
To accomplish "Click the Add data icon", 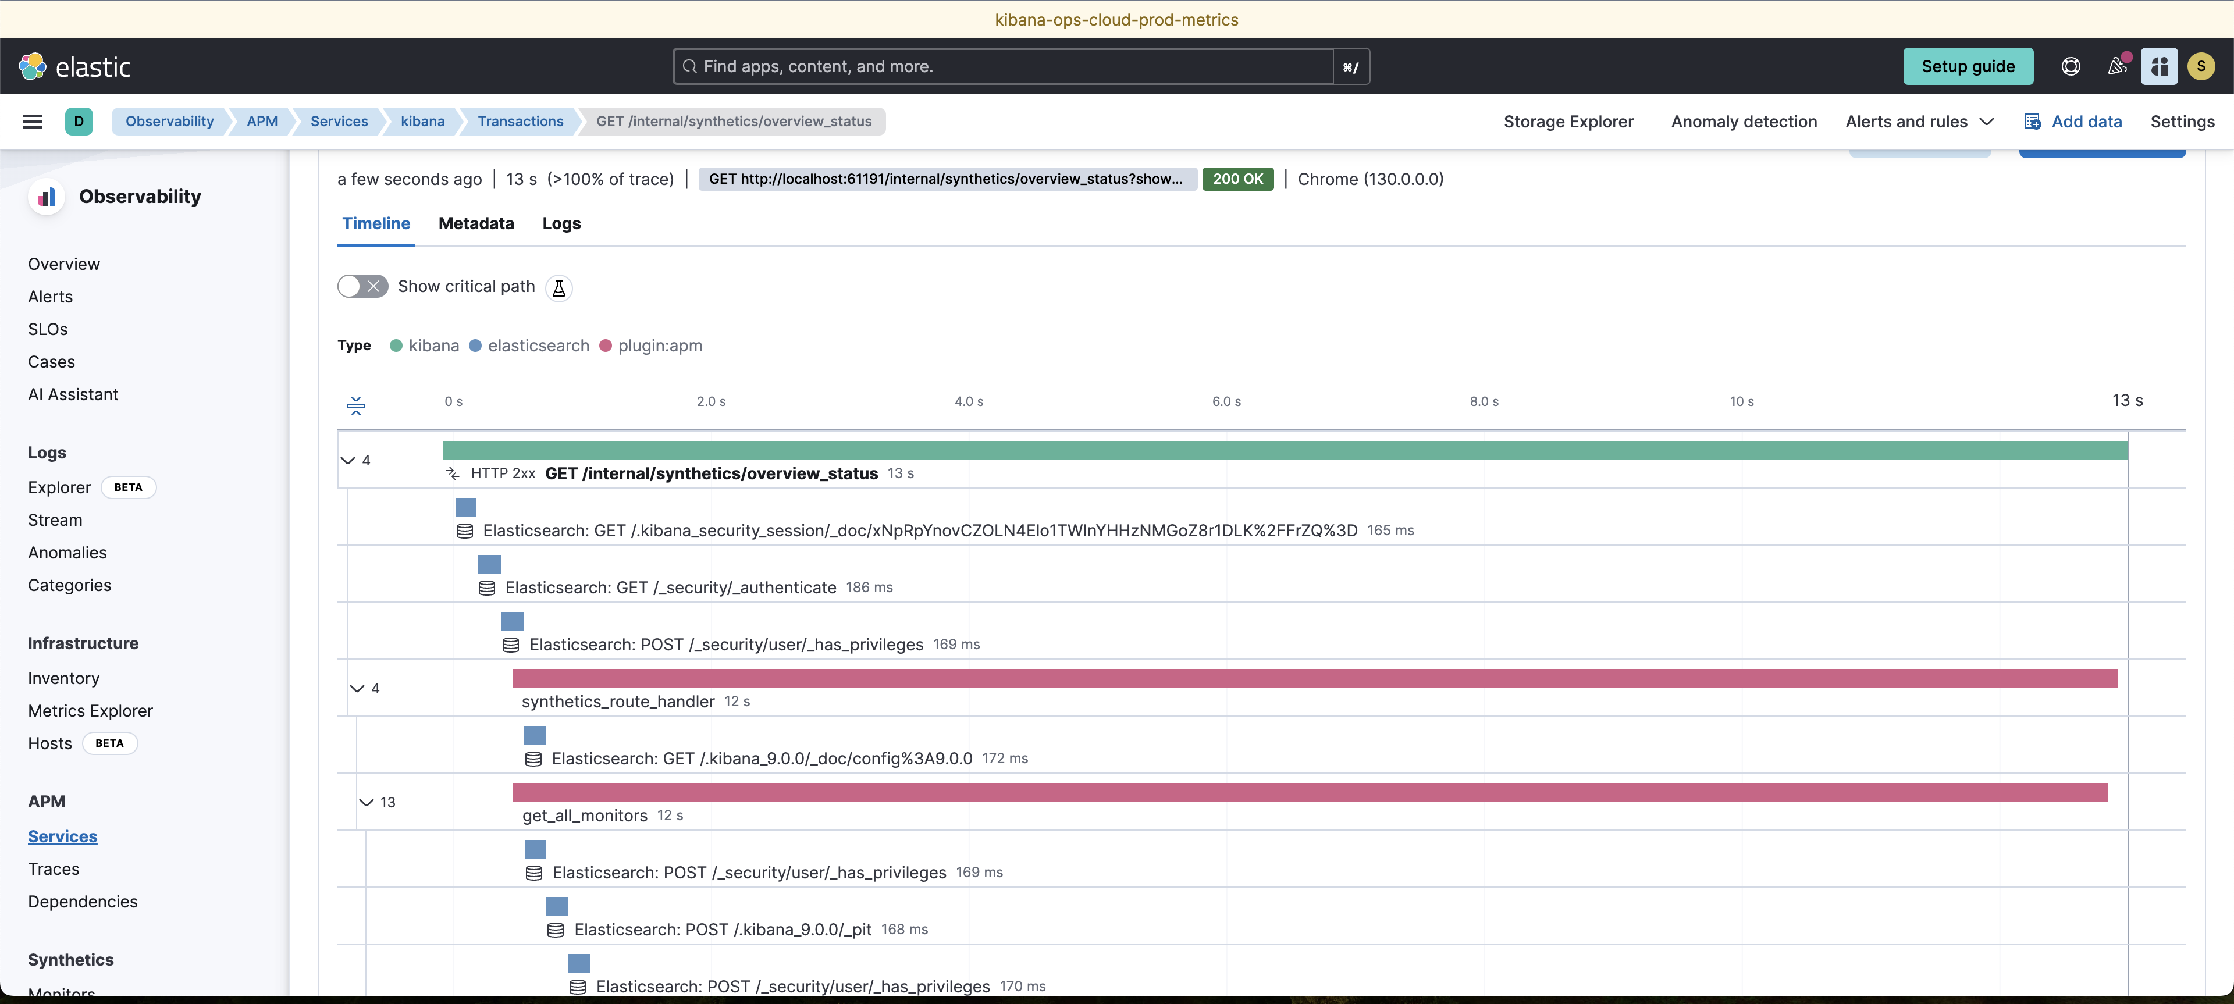I will pyautogui.click(x=2033, y=122).
